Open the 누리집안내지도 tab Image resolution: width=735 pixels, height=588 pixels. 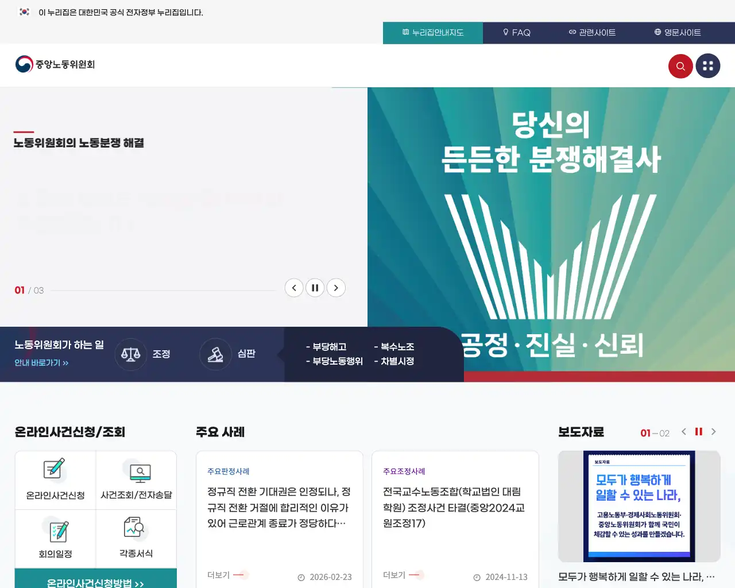pos(433,33)
